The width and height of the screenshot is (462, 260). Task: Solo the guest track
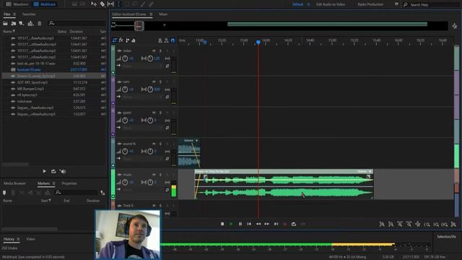click(x=160, y=113)
